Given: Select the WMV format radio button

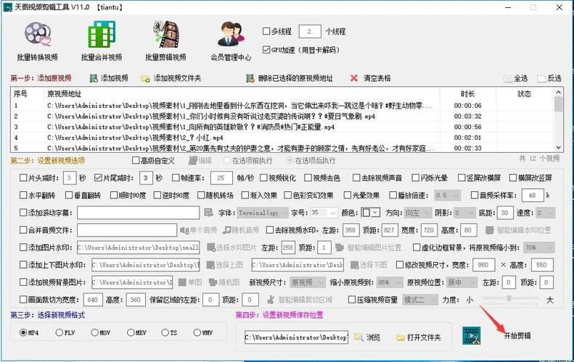Looking at the screenshot, I should [197, 332].
